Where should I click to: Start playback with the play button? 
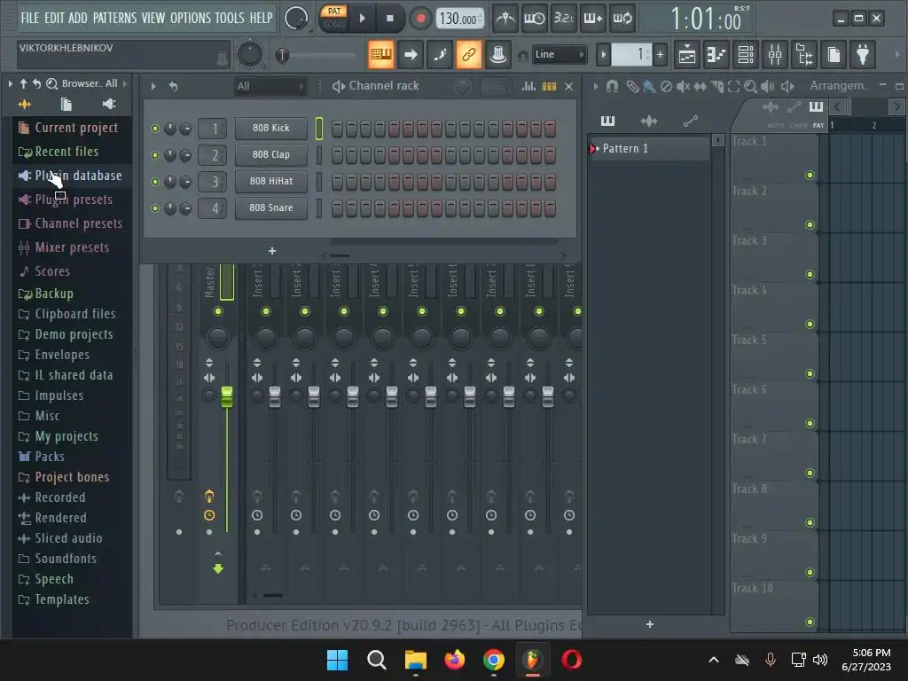pyautogui.click(x=362, y=18)
